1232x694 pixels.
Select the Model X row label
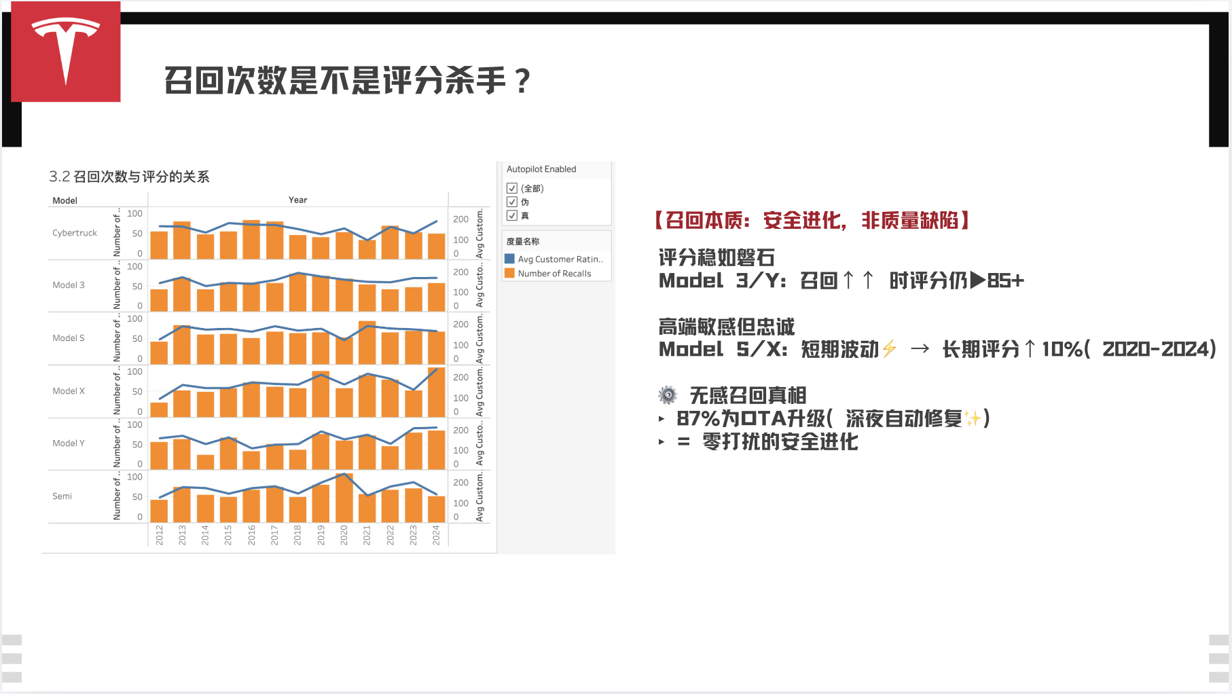click(x=69, y=391)
